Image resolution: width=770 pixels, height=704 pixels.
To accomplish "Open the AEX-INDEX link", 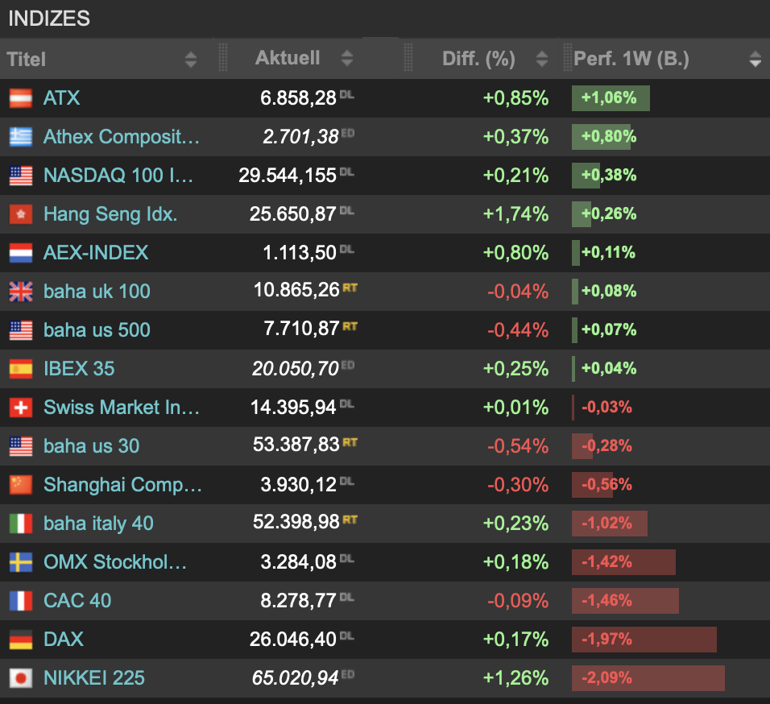I will point(96,253).
